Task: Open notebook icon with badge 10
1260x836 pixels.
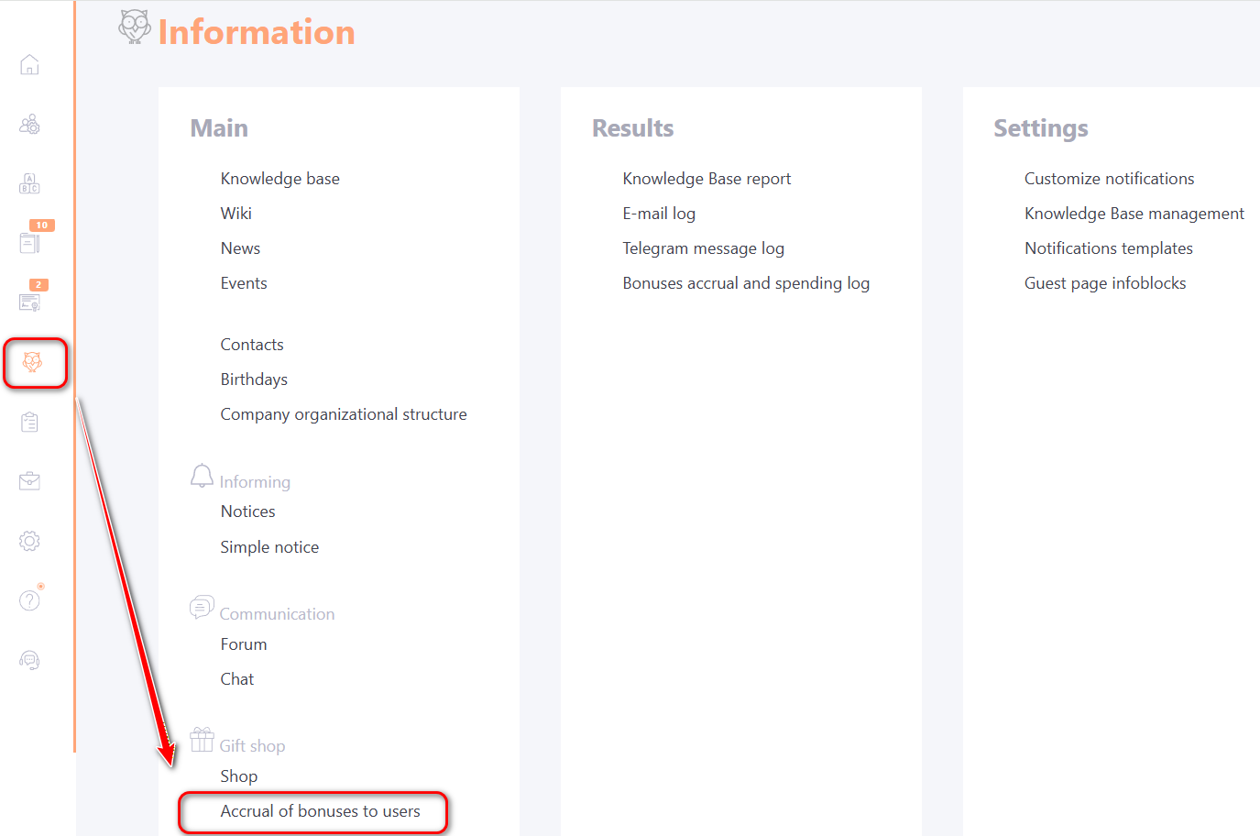Action: (x=29, y=242)
